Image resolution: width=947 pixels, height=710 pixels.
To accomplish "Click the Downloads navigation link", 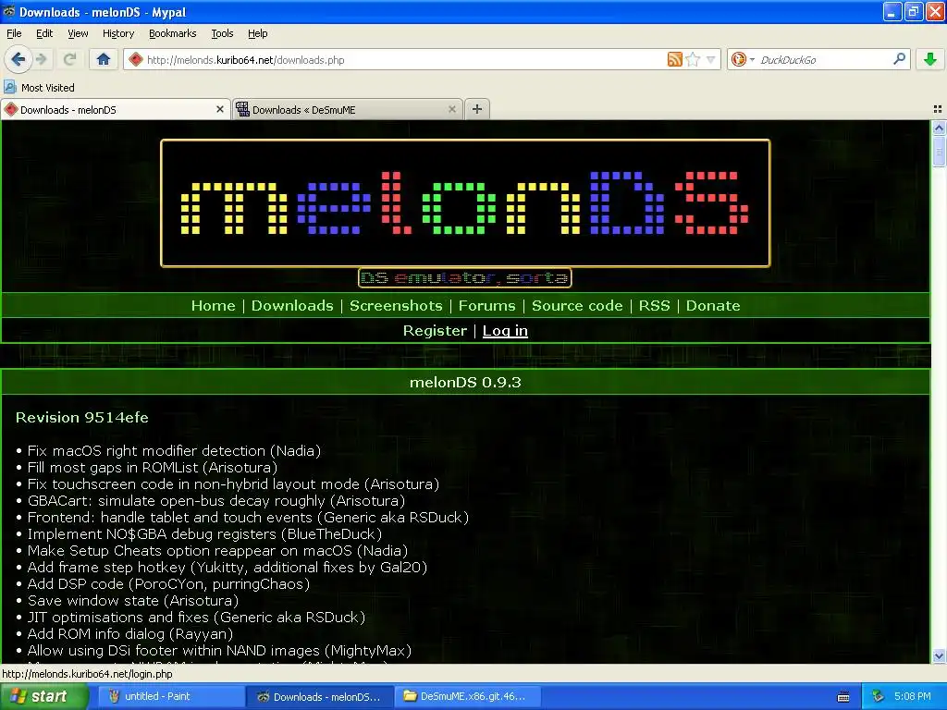I will 292,305.
